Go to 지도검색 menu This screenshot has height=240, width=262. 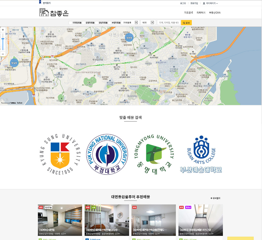point(188,13)
